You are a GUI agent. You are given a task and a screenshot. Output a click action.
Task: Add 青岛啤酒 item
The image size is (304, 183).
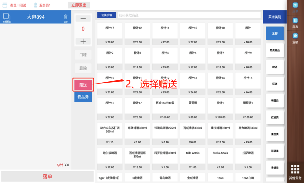click(165, 177)
